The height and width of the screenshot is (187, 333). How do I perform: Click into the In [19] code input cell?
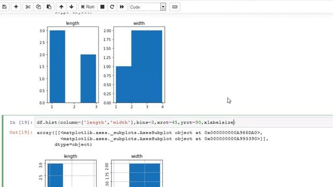tap(184, 123)
